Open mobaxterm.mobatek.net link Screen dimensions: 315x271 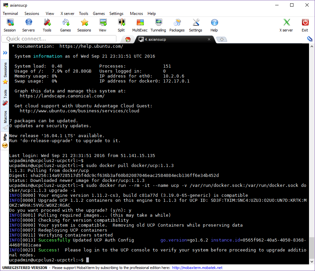[x=197, y=268]
